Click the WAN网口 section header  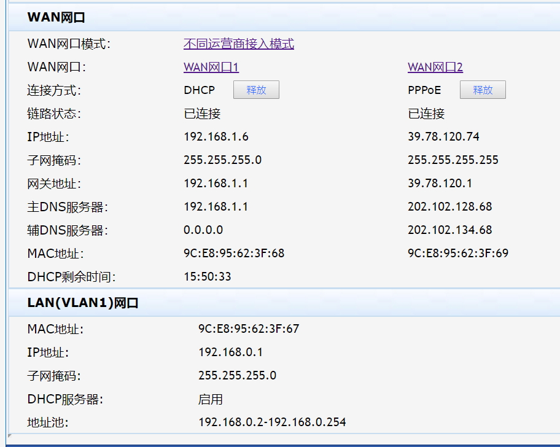pos(56,18)
